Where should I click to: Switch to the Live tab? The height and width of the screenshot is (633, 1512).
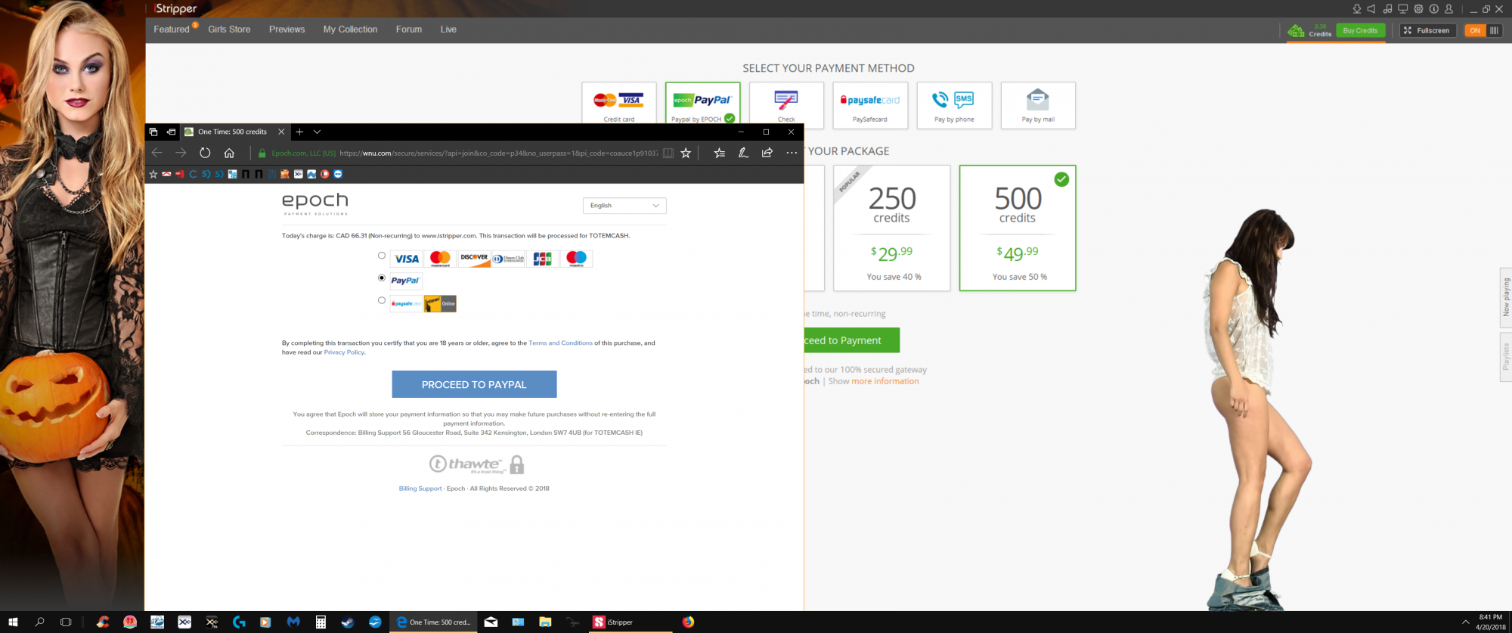tap(448, 29)
